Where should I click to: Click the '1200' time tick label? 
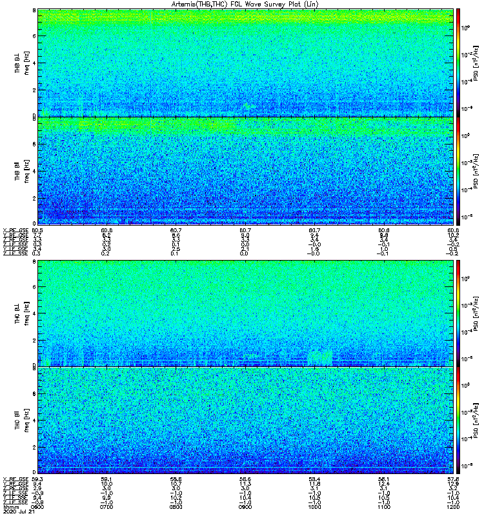[453, 507]
